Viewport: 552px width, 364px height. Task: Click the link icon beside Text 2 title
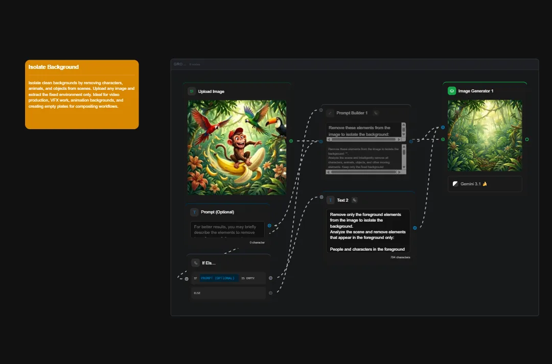(x=354, y=200)
